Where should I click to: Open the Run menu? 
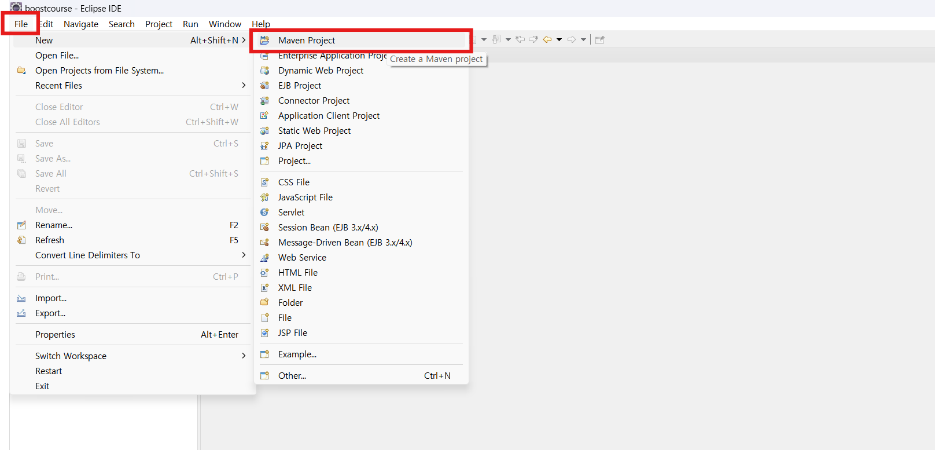(x=190, y=24)
